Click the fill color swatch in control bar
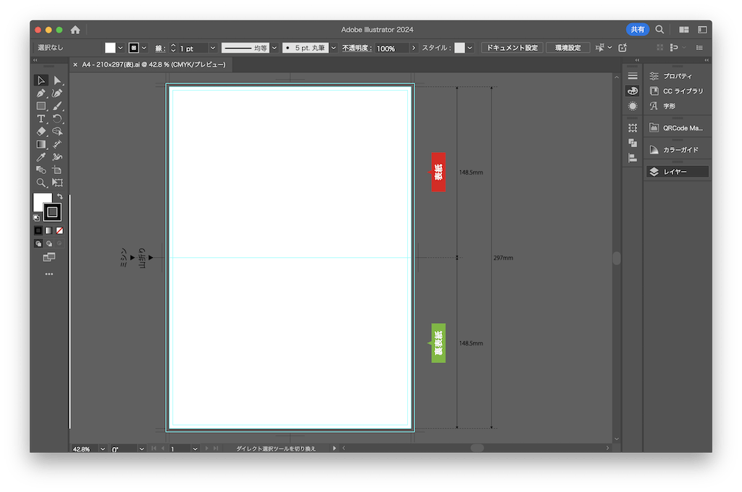 (110, 48)
